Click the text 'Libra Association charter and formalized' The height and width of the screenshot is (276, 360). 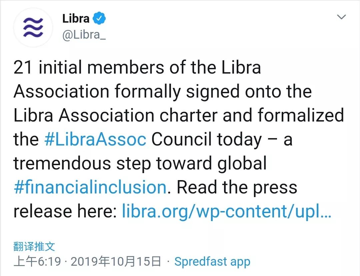[179, 115]
